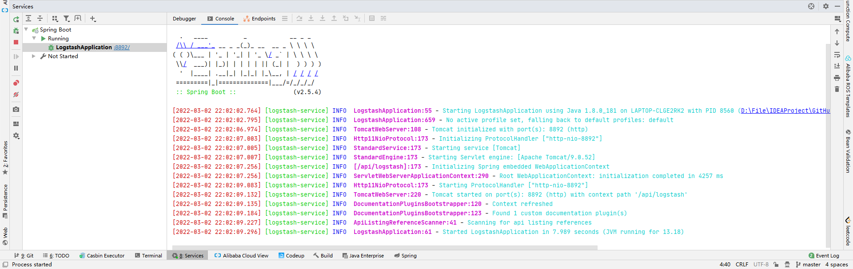The height and width of the screenshot is (269, 853).
Task: Open the Codeup tool window
Action: click(x=291, y=256)
